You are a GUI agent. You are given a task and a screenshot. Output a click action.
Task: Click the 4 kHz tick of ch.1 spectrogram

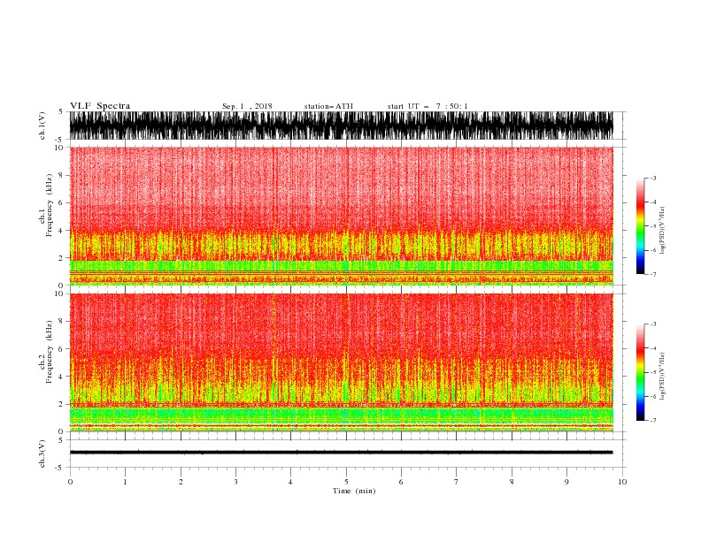pos(61,231)
